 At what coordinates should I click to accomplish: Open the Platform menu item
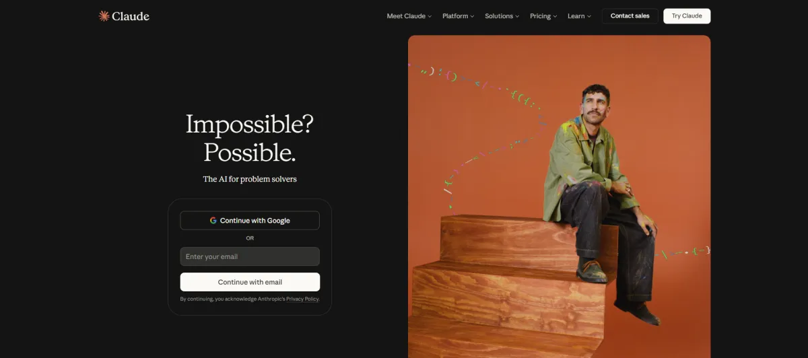tap(459, 16)
